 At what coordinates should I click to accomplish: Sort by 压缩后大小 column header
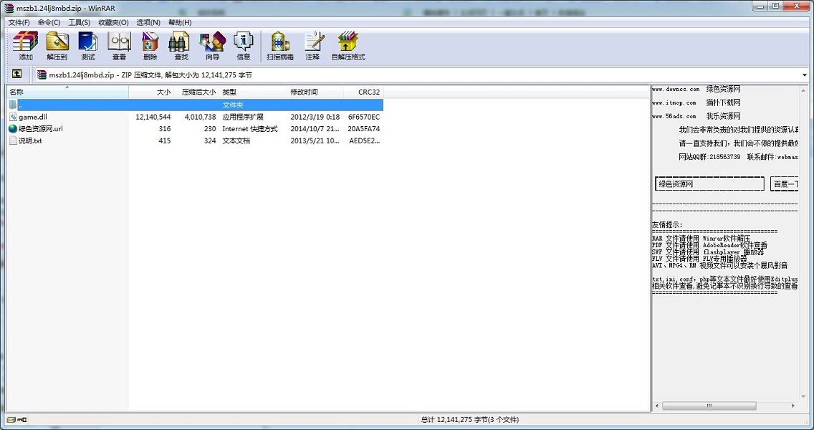(196, 92)
